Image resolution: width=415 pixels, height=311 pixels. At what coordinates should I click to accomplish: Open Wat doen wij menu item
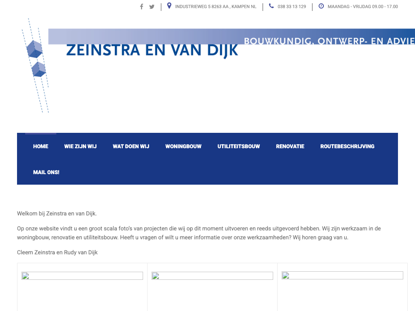(131, 146)
